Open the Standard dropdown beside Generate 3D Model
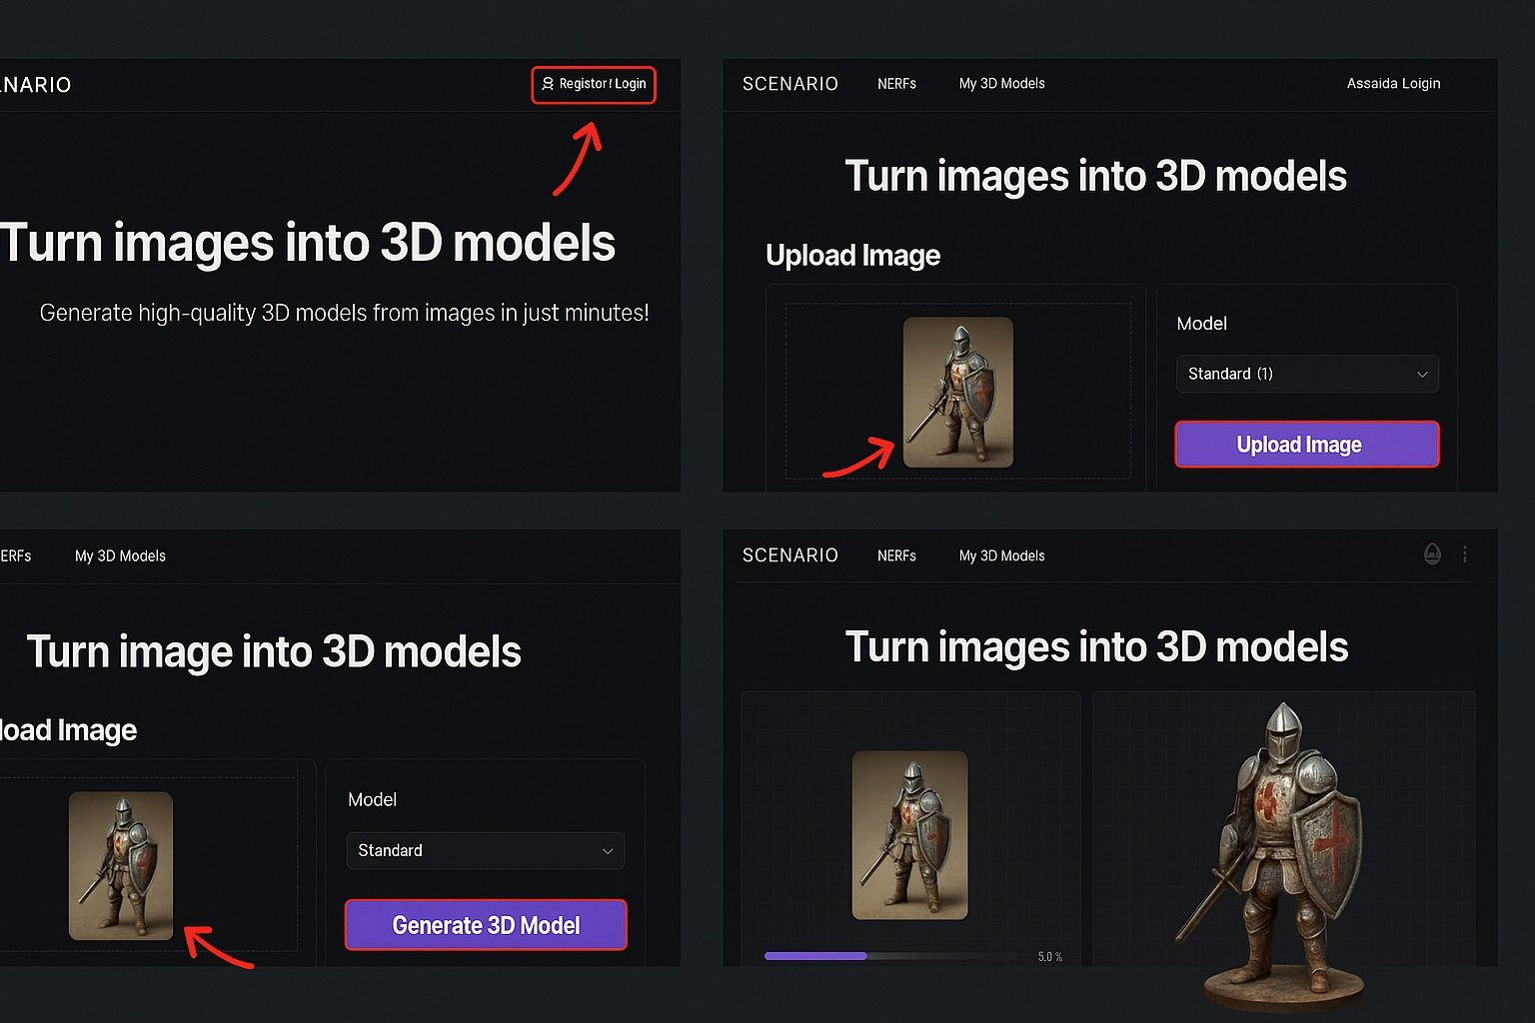Image resolution: width=1535 pixels, height=1023 pixels. point(485,850)
